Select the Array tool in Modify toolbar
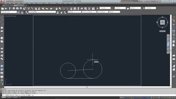The height and width of the screenshot is (99, 176). click(174, 31)
